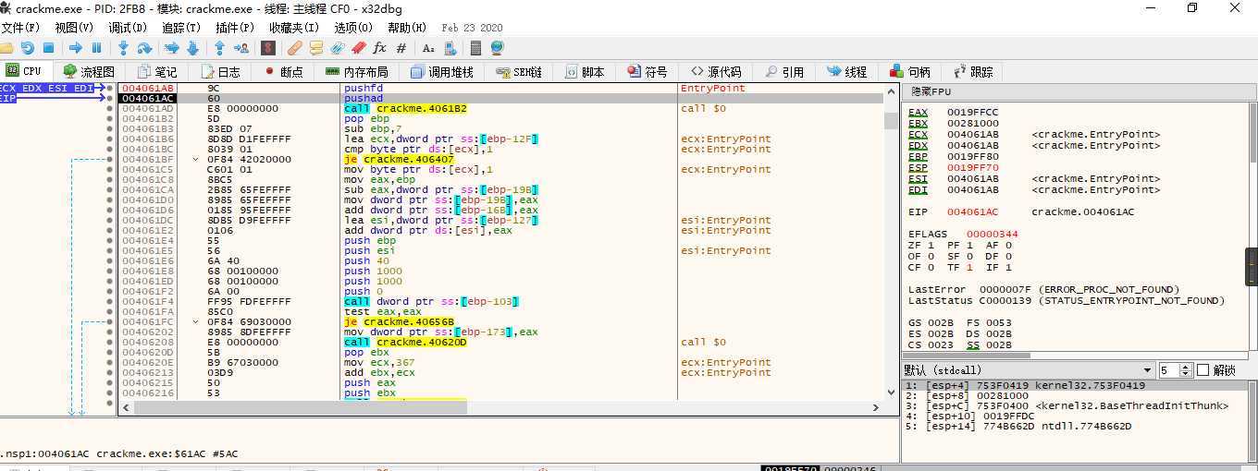
Task: Open the 视图(V) menu
Action: (x=74, y=28)
